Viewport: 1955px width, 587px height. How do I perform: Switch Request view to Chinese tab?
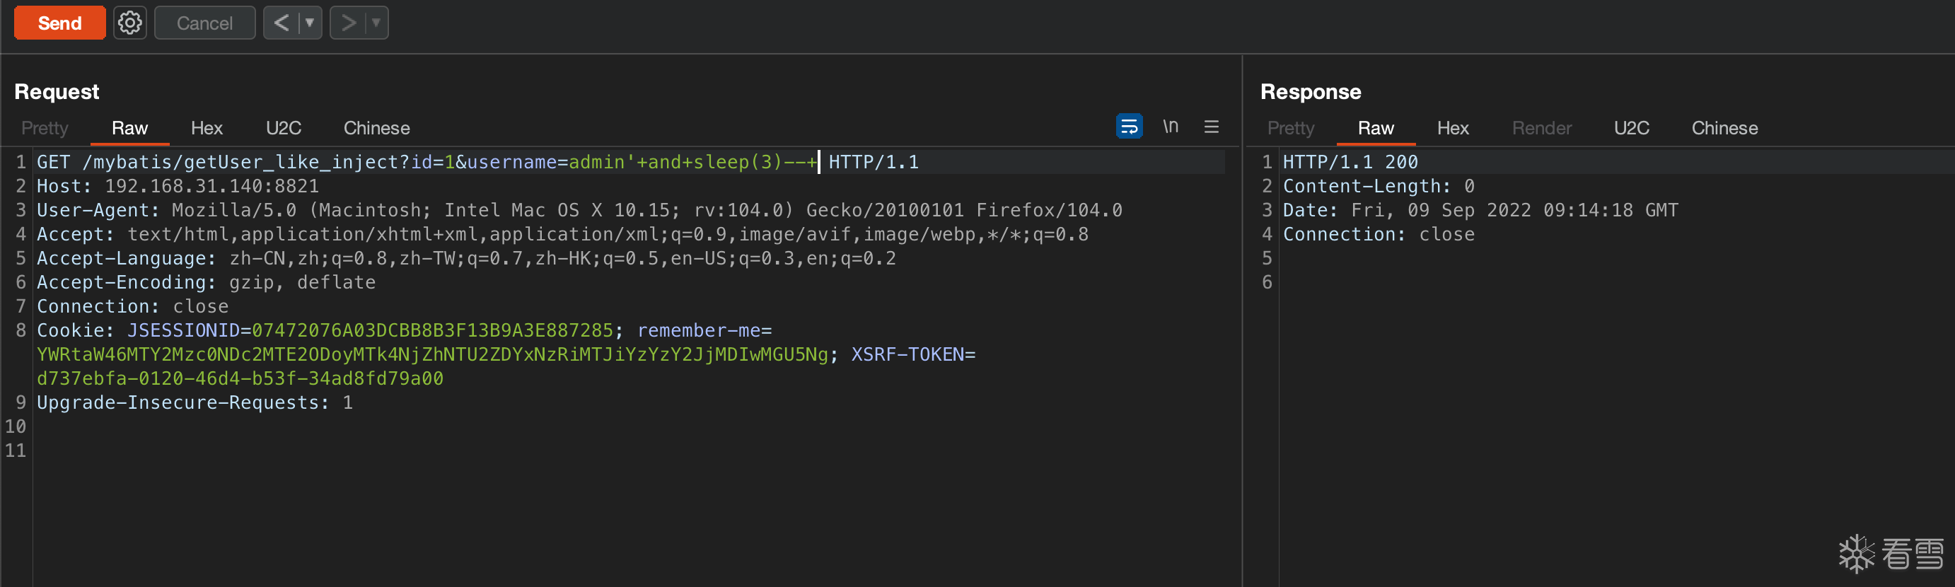tap(376, 128)
